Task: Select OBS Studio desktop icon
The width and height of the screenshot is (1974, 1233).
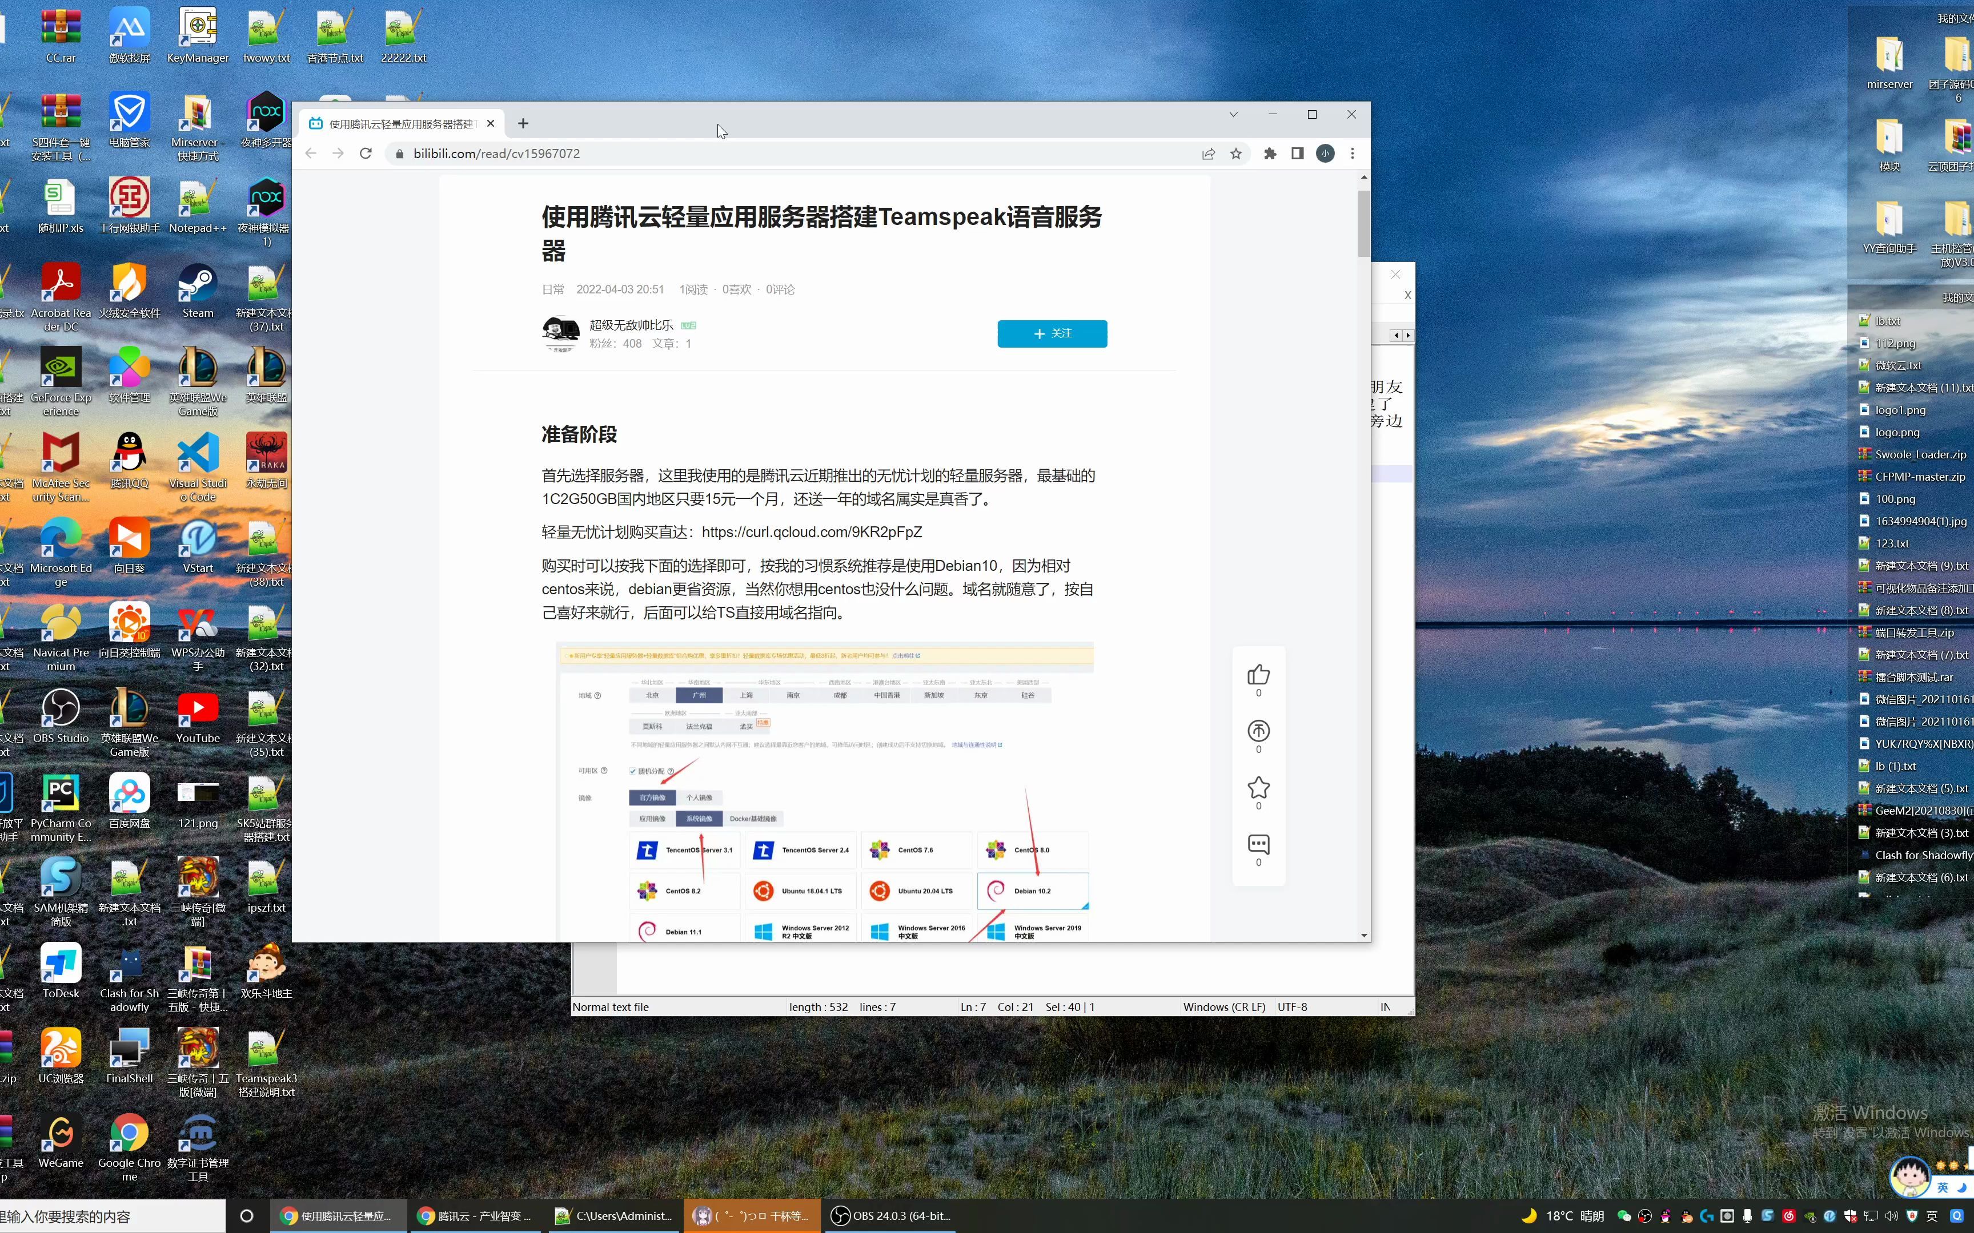Action: [x=61, y=716]
